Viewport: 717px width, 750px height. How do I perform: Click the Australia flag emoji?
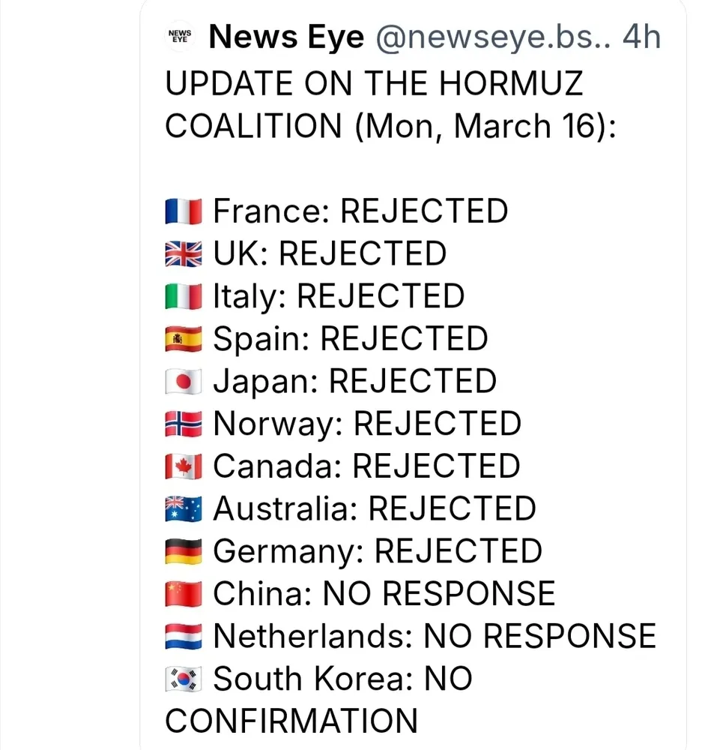pyautogui.click(x=184, y=509)
